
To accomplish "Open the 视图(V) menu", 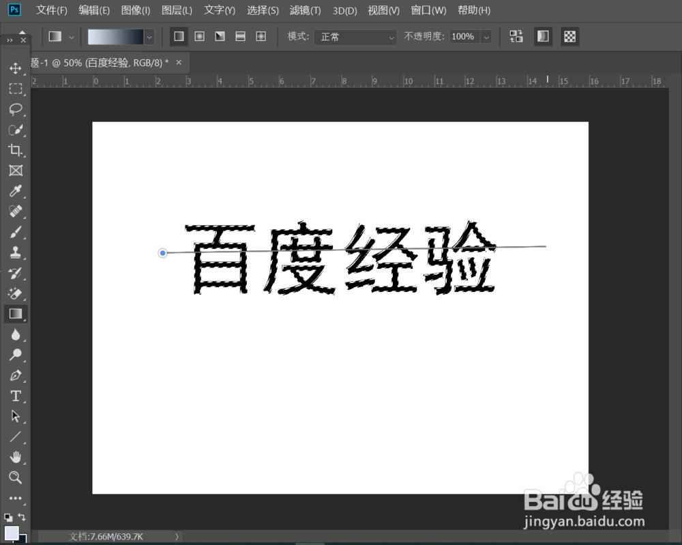I will click(383, 10).
